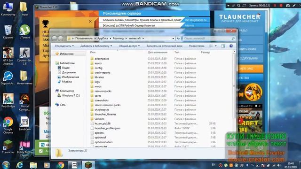Open the Добавить в библиотеку dropdown
This screenshot has width=301, height=169.
(96, 46)
